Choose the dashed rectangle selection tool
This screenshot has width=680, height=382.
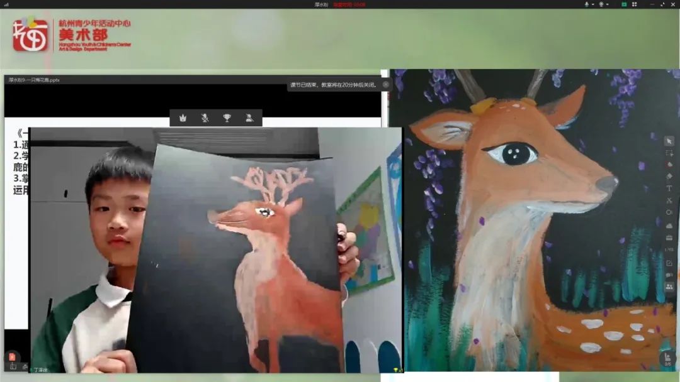[669, 153]
